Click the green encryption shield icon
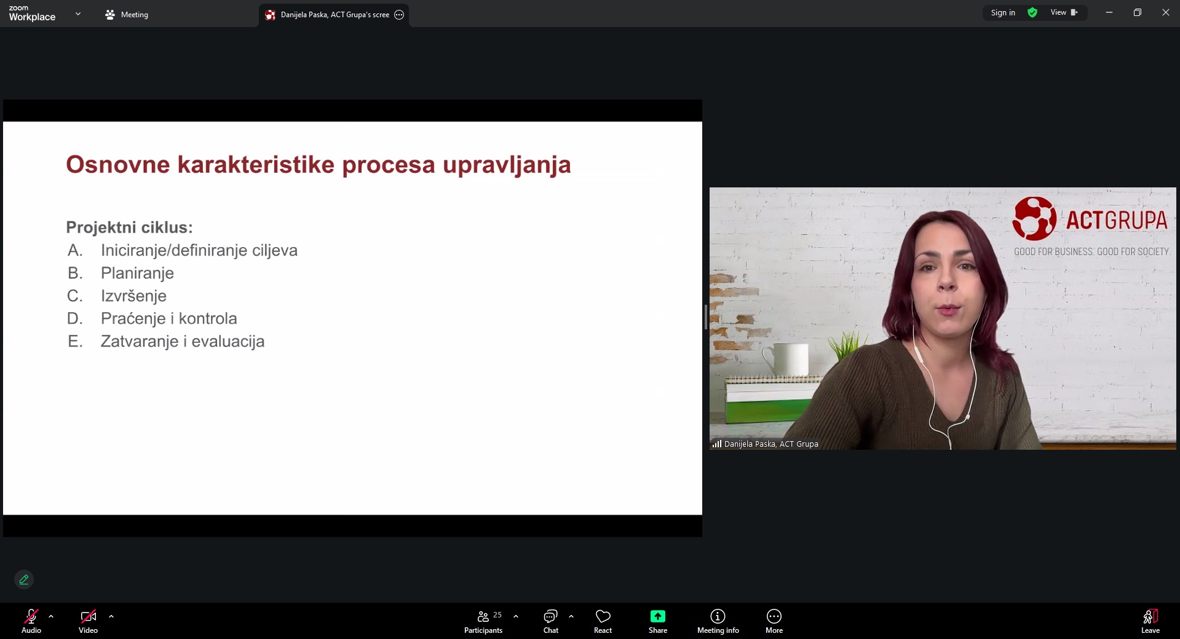Viewport: 1180px width, 639px height. coord(1032,13)
